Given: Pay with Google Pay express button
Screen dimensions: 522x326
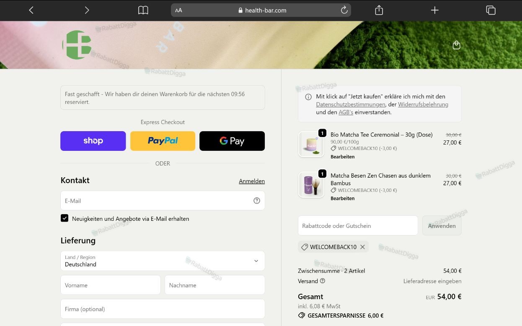Looking at the screenshot, I should click(x=232, y=141).
